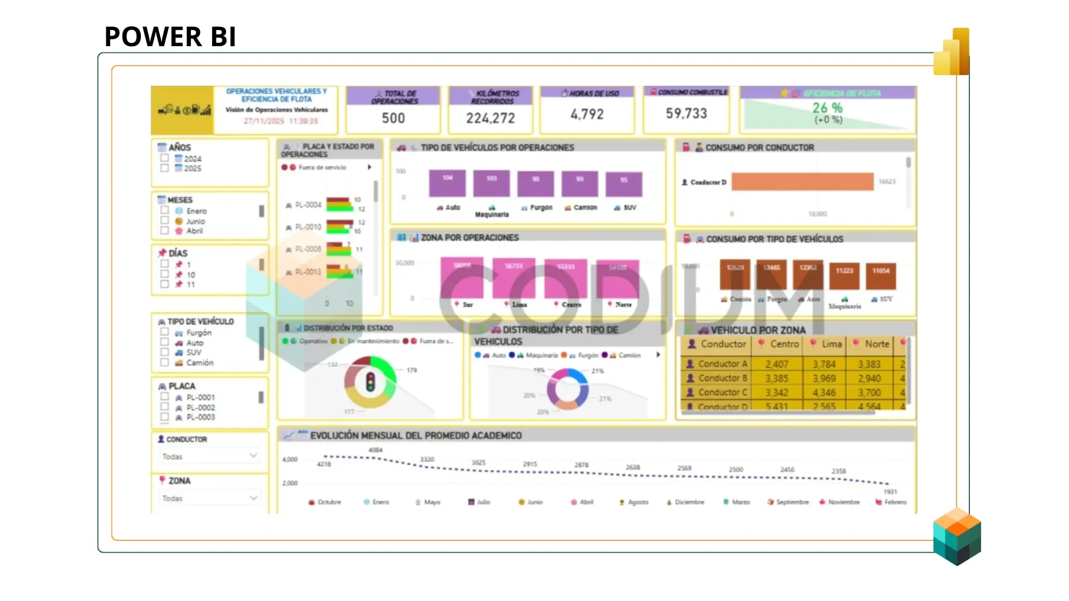Click the Total de Operaciones card 500

(x=393, y=110)
